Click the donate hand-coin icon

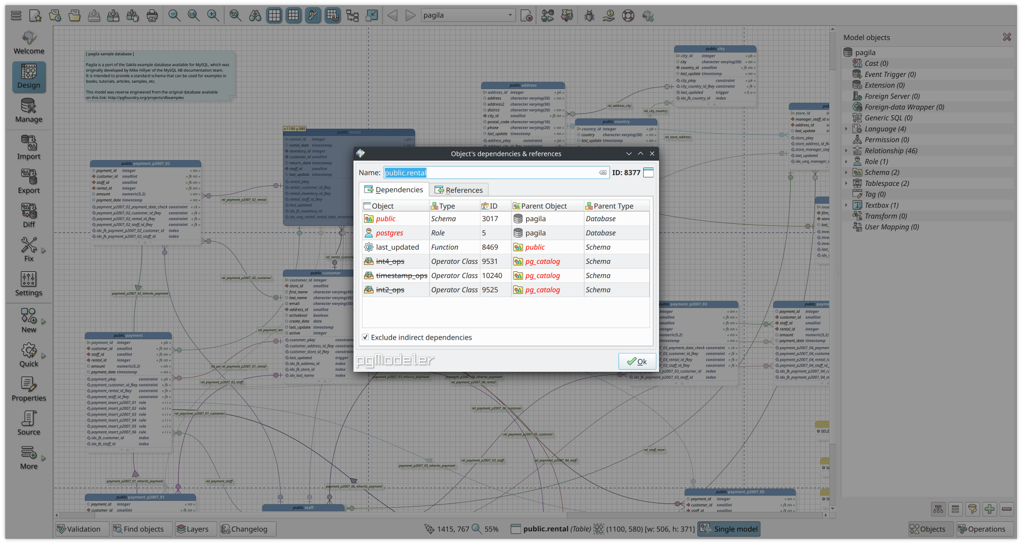(x=608, y=15)
